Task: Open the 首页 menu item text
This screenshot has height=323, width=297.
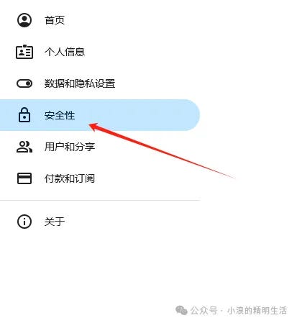Action: (x=55, y=20)
